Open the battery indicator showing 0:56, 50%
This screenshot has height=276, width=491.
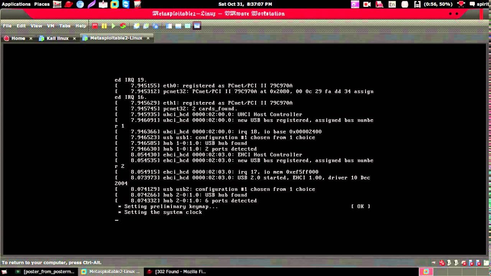433,4
